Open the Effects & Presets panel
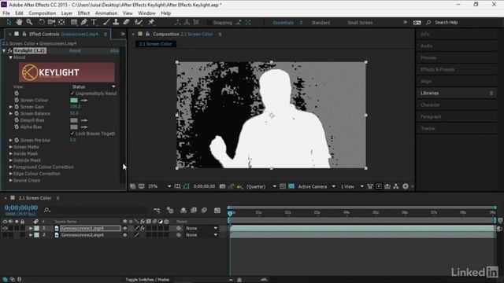Image resolution: width=504 pixels, height=283 pixels. (438, 69)
